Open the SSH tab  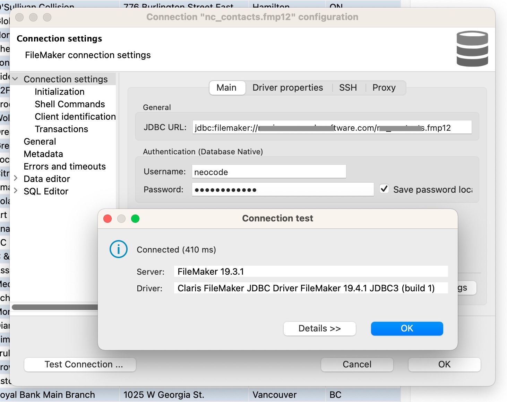[x=348, y=88]
